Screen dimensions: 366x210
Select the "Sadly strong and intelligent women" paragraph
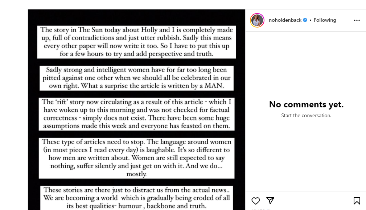pos(136,78)
